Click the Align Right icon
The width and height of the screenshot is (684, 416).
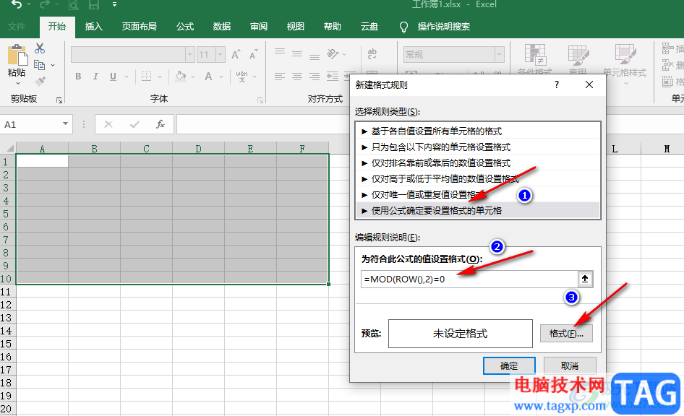coord(315,77)
